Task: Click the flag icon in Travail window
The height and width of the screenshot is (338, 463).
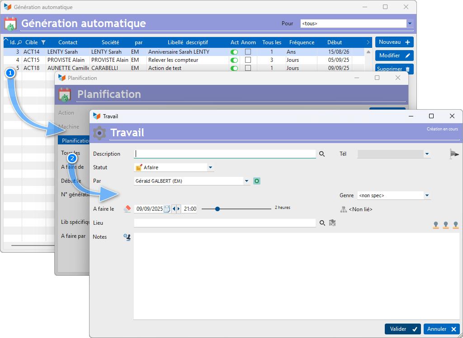Action: 454,154
